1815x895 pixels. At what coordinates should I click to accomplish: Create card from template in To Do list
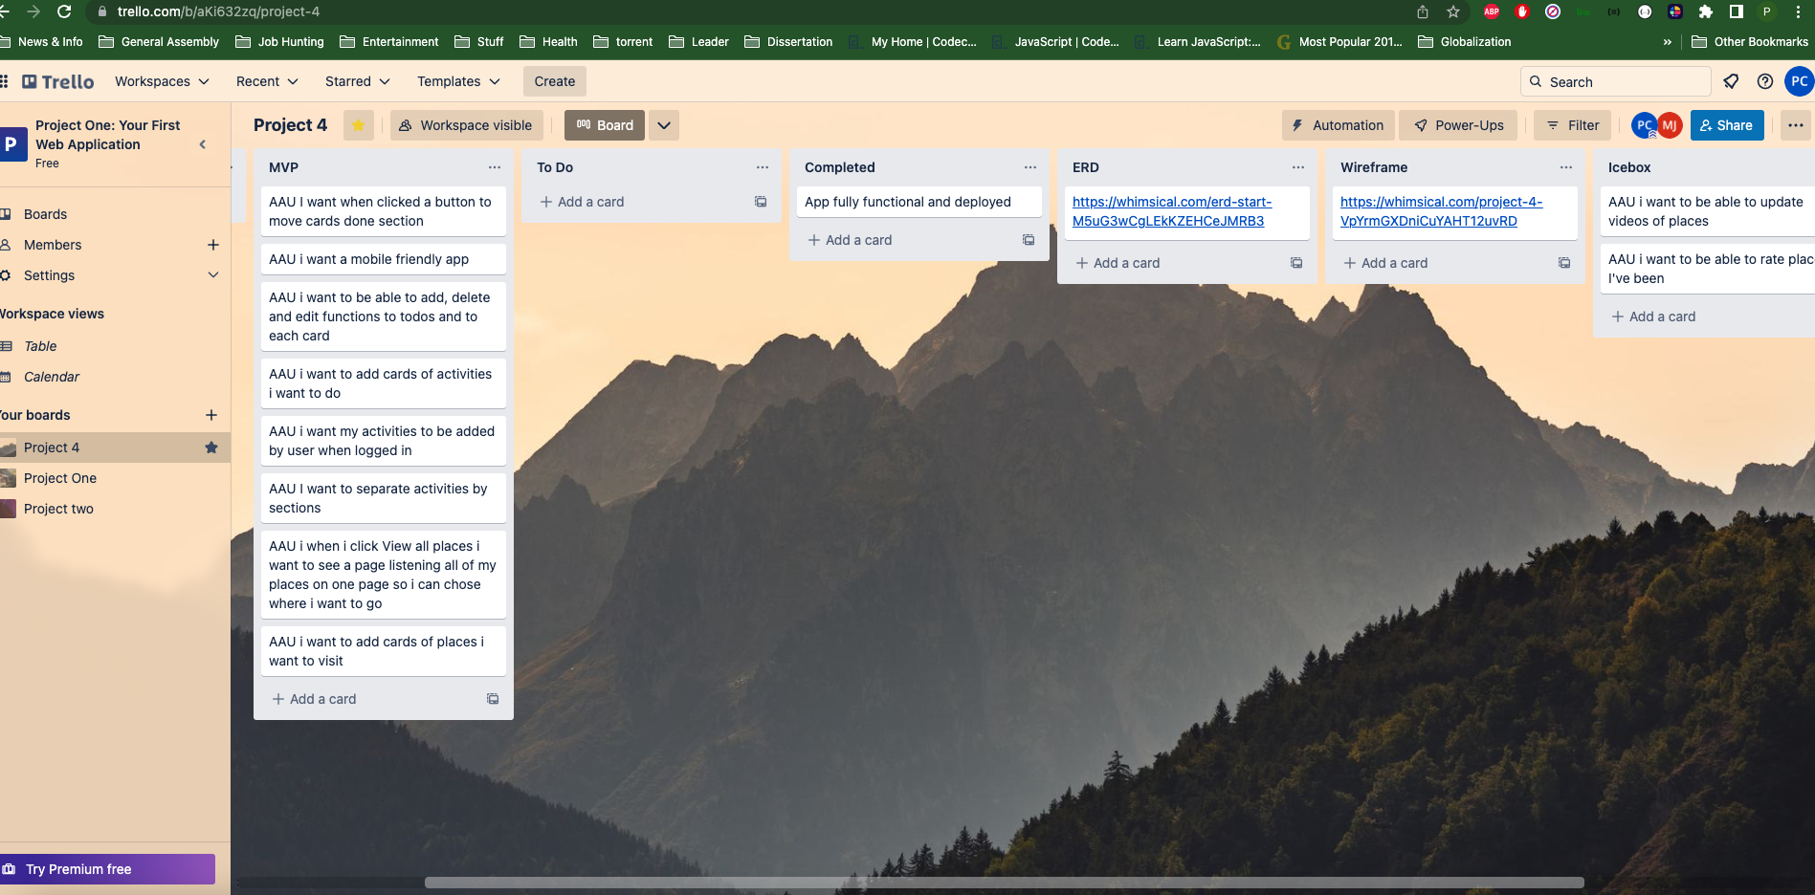(761, 202)
